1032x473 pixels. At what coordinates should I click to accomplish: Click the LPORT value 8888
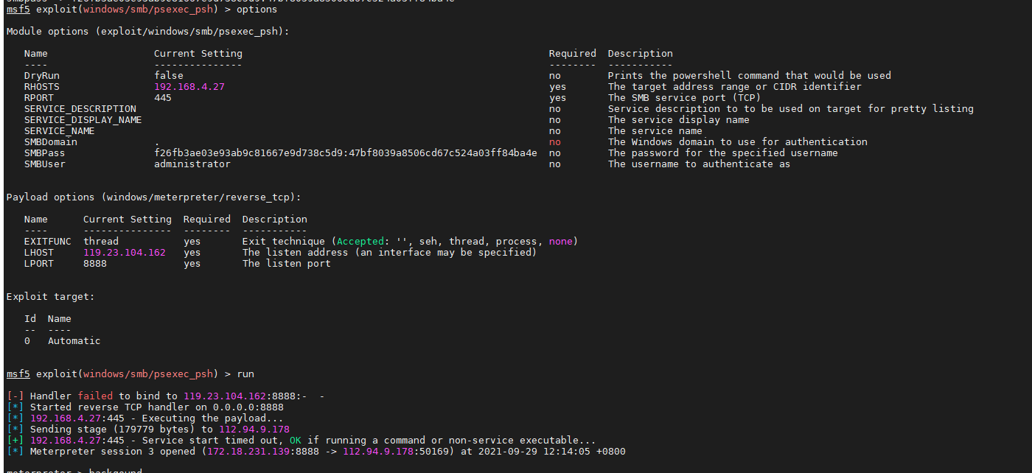95,263
